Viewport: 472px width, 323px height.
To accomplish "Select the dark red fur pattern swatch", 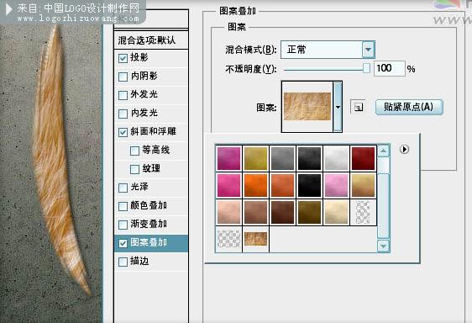I will [363, 158].
